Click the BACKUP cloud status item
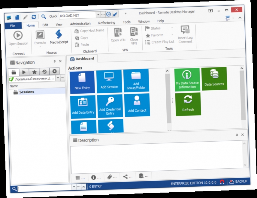Image resolution: width=257 pixels, height=198 pixels. click(238, 181)
